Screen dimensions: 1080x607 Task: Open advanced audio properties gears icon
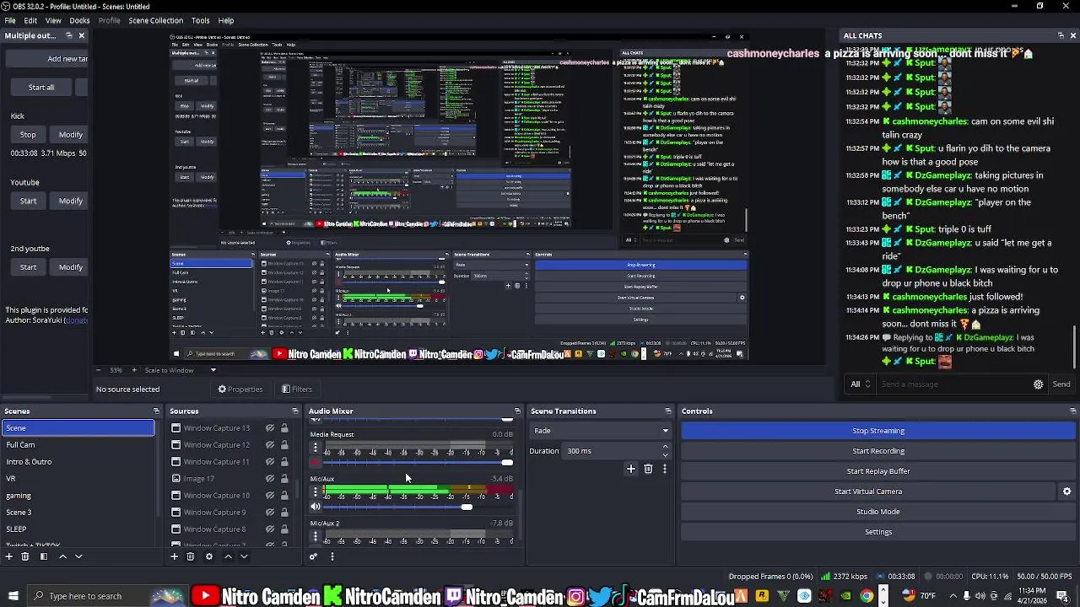[x=313, y=556]
